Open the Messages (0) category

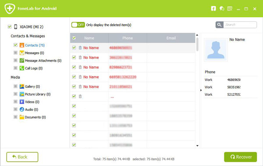click(x=34, y=53)
